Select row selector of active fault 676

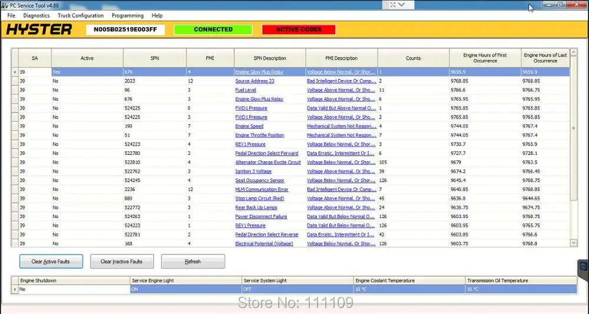pyautogui.click(x=15, y=72)
